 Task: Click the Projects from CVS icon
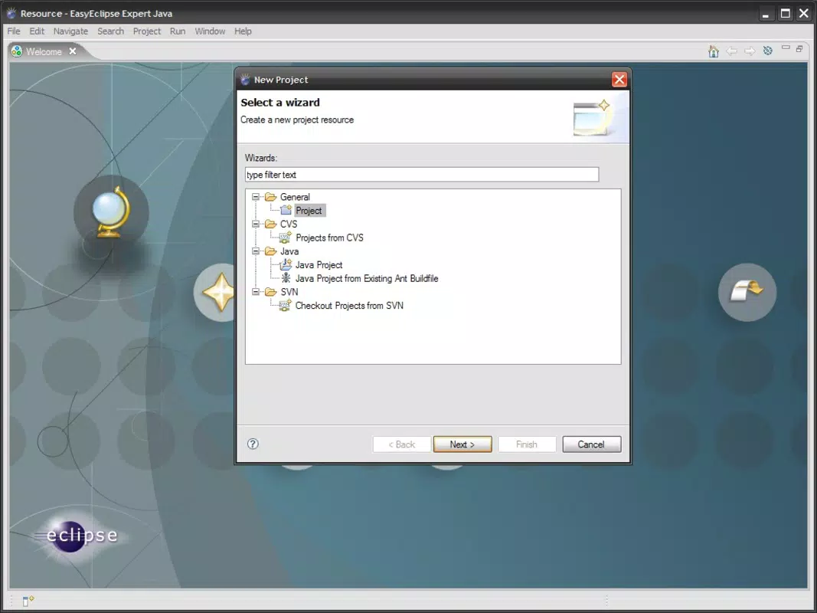coord(285,238)
